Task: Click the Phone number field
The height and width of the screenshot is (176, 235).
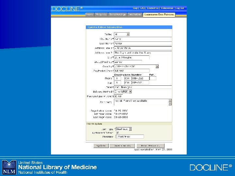Action: pyautogui.click(x=140, y=78)
